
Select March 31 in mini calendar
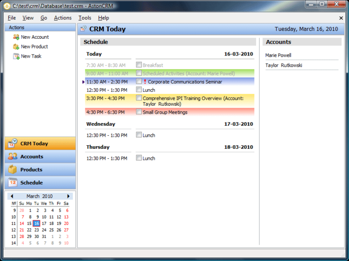(x=44, y=236)
